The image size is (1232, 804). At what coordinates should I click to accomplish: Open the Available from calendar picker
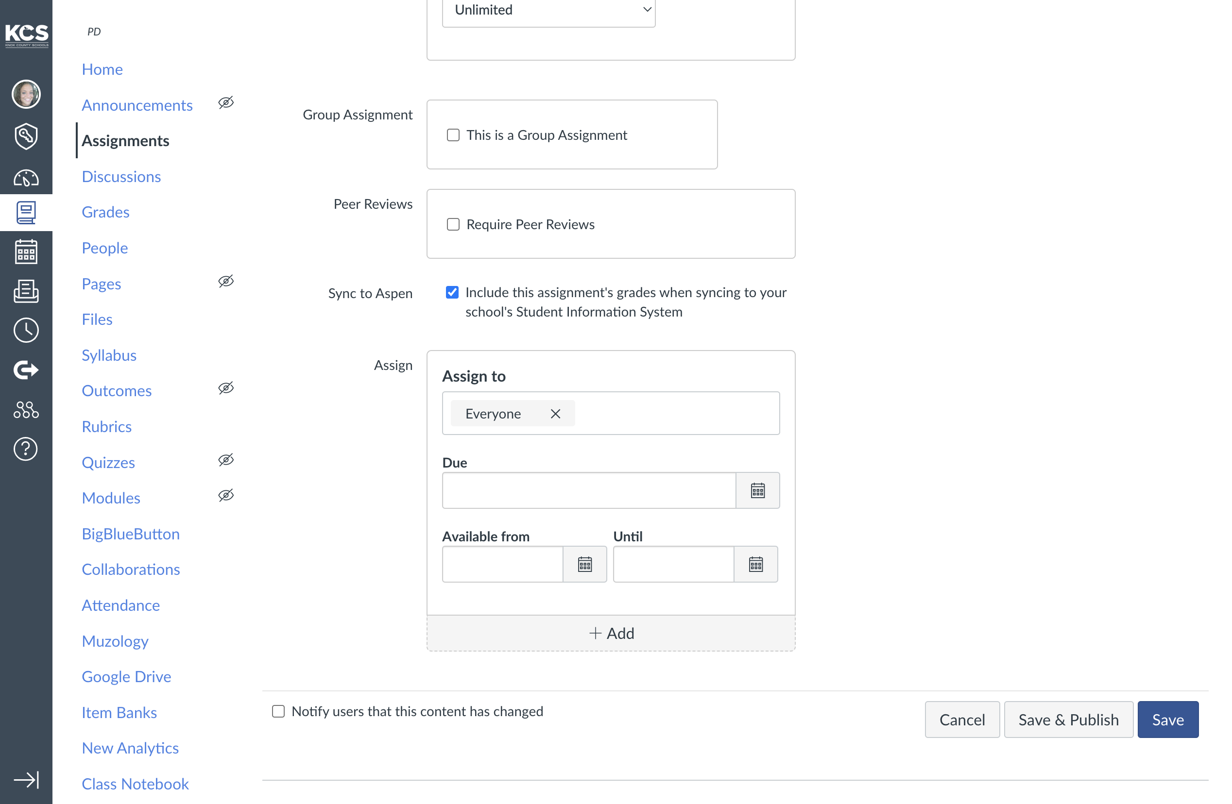tap(585, 565)
